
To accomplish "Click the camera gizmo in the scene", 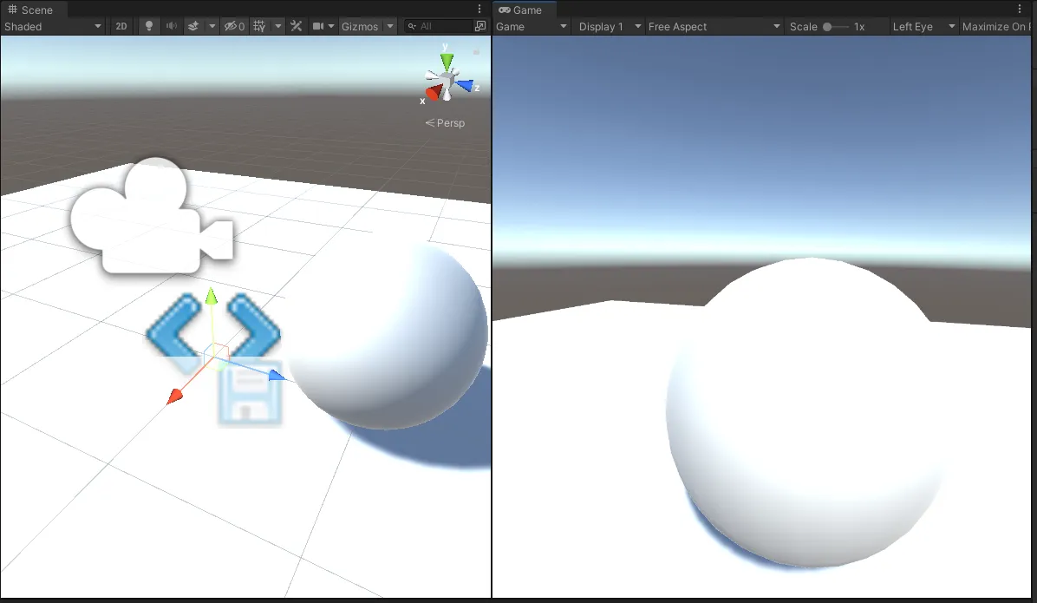I will click(151, 216).
